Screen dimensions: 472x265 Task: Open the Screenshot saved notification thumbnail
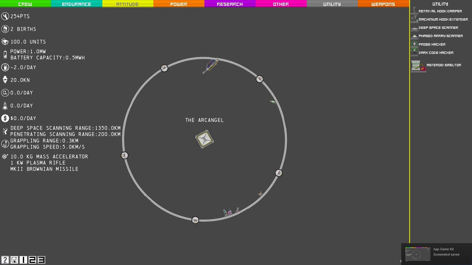coord(418,254)
